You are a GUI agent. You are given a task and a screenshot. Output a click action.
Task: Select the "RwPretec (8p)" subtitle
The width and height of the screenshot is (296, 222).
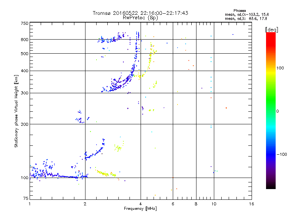click(140, 18)
